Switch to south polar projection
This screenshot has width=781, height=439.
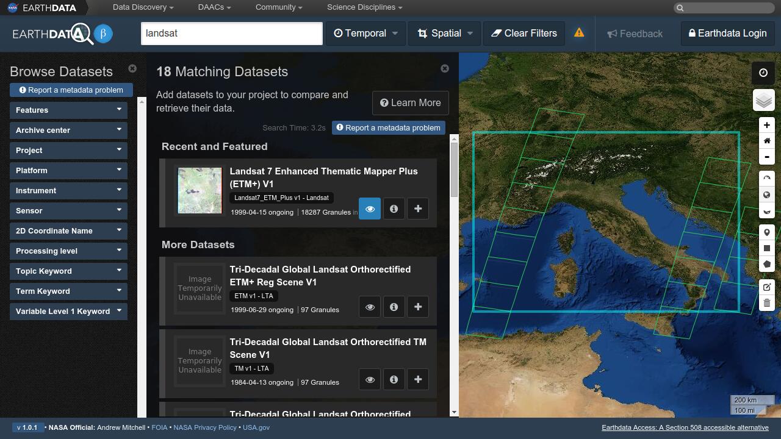coord(767,211)
